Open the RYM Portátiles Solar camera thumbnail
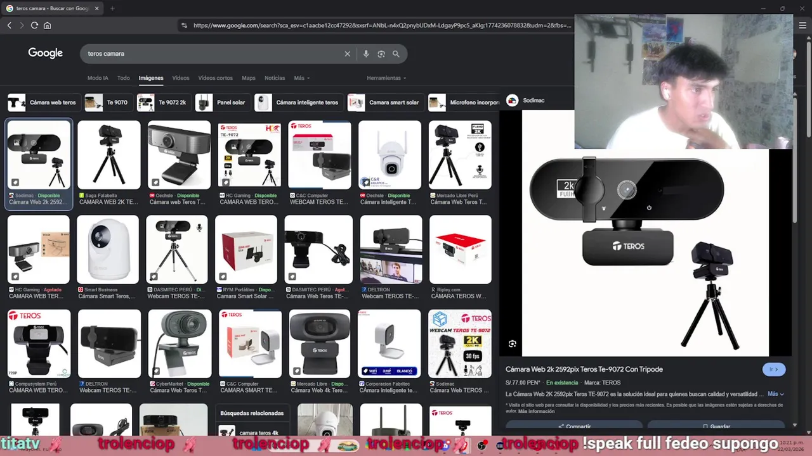This screenshot has height=456, width=812. point(246,250)
